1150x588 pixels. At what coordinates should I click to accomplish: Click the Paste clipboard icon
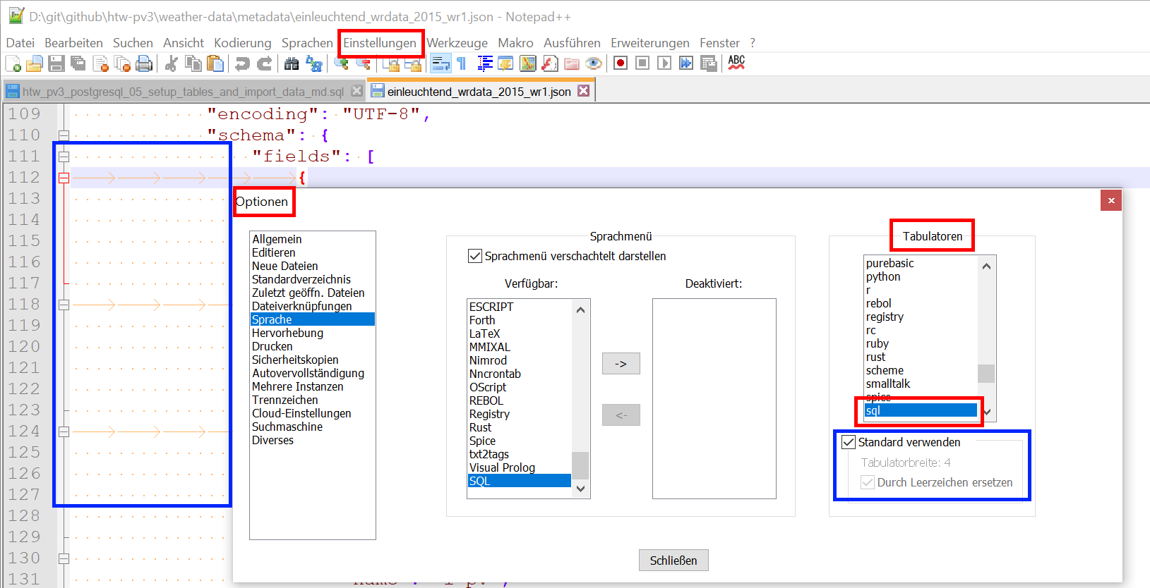pyautogui.click(x=215, y=64)
